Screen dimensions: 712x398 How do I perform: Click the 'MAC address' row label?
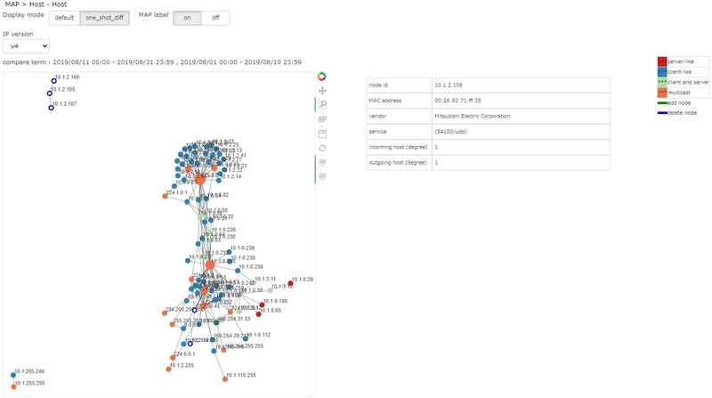coord(385,101)
